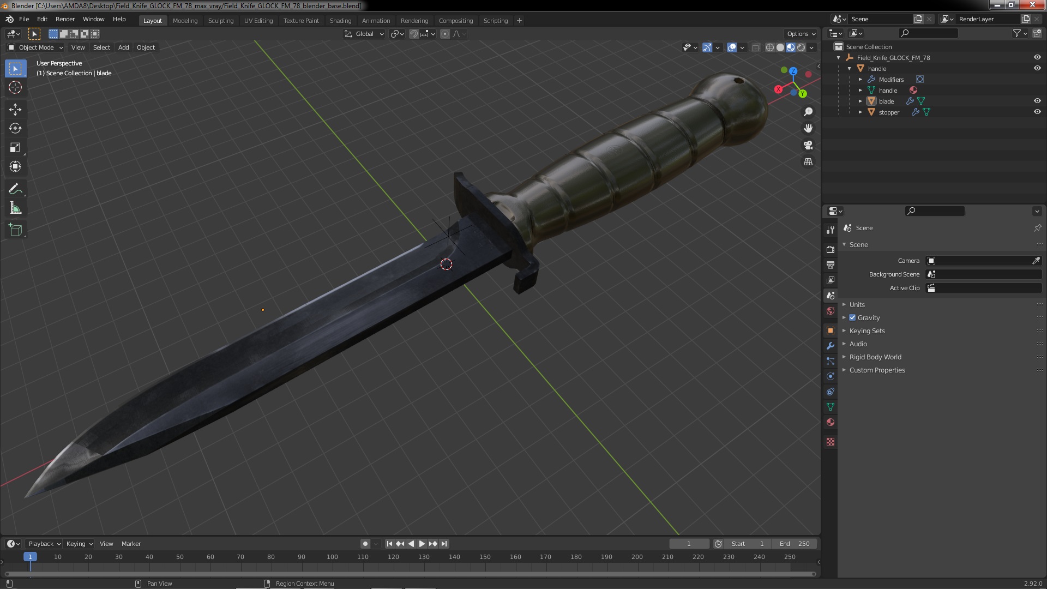Open the Render properties tab
Screen dimensions: 1047x589
pyautogui.click(x=831, y=249)
